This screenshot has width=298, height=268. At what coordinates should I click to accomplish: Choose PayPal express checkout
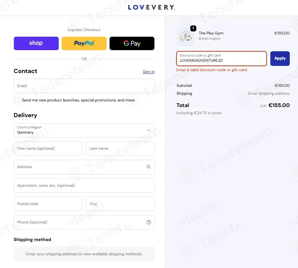click(x=84, y=43)
